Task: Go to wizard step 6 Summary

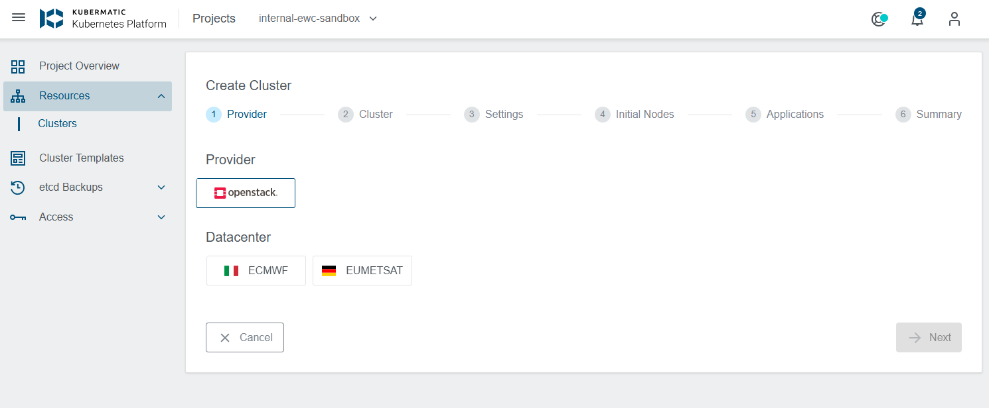Action: pyautogui.click(x=929, y=115)
